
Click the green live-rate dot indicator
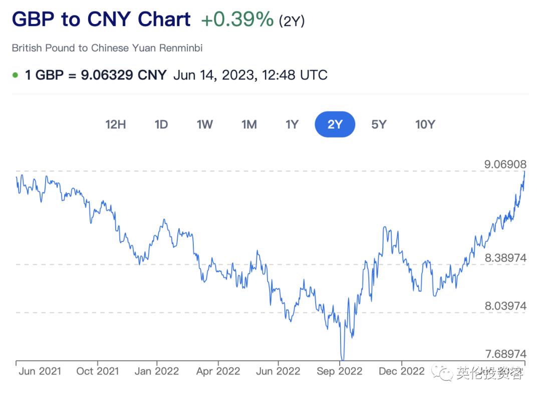tap(15, 75)
